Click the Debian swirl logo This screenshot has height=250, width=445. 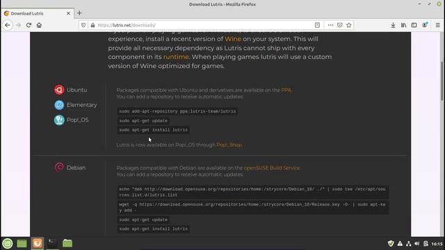(x=59, y=167)
